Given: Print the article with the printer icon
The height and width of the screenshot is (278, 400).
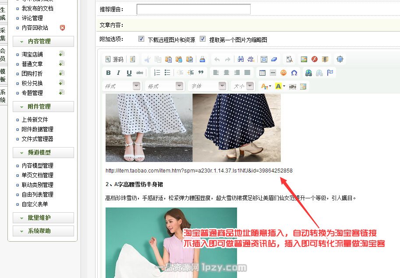Looking at the screenshot, I should [202, 60].
